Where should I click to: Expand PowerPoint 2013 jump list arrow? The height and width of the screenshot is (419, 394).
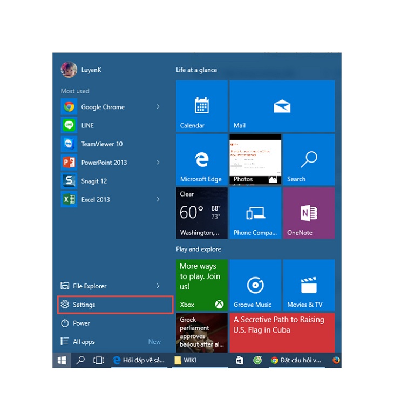(158, 163)
